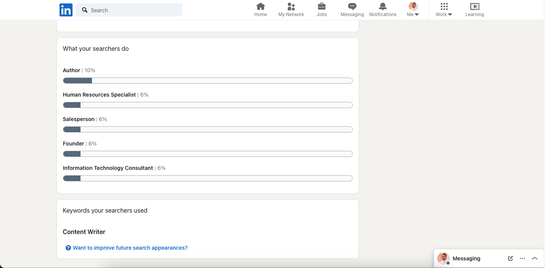Click the Author percentage progress bar
The height and width of the screenshot is (268, 545).
point(208,81)
